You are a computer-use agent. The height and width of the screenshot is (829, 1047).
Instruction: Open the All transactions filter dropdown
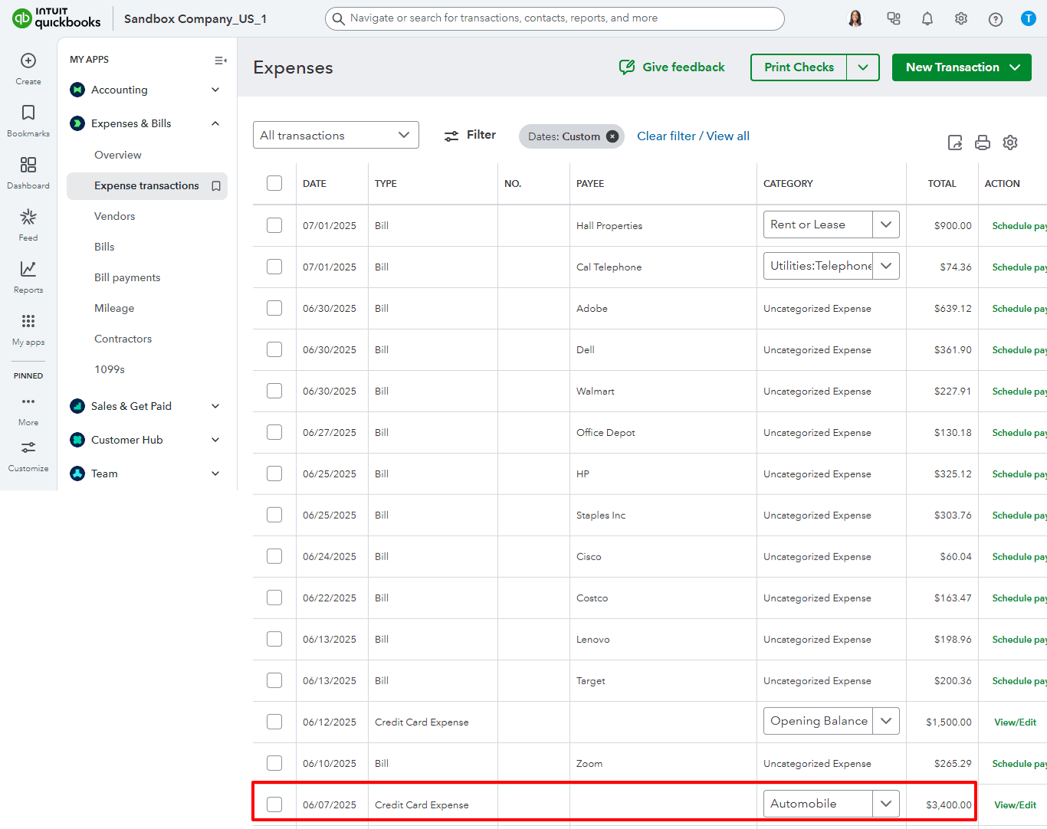tap(336, 135)
